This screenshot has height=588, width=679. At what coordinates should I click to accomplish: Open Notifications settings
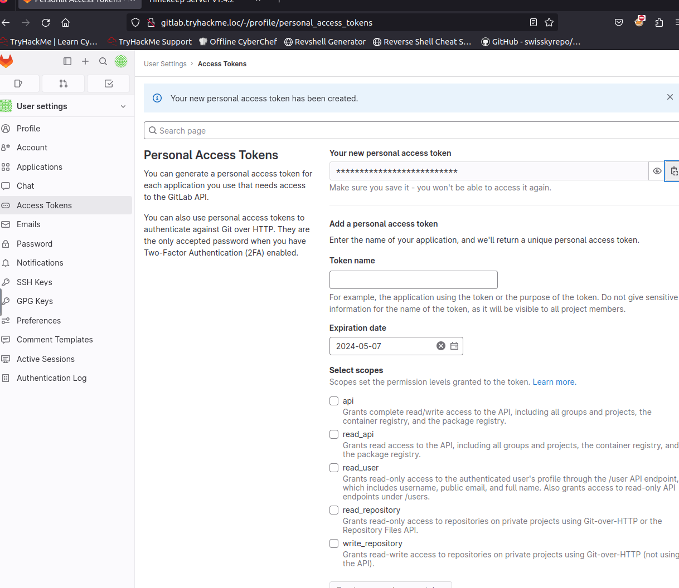coord(66,263)
